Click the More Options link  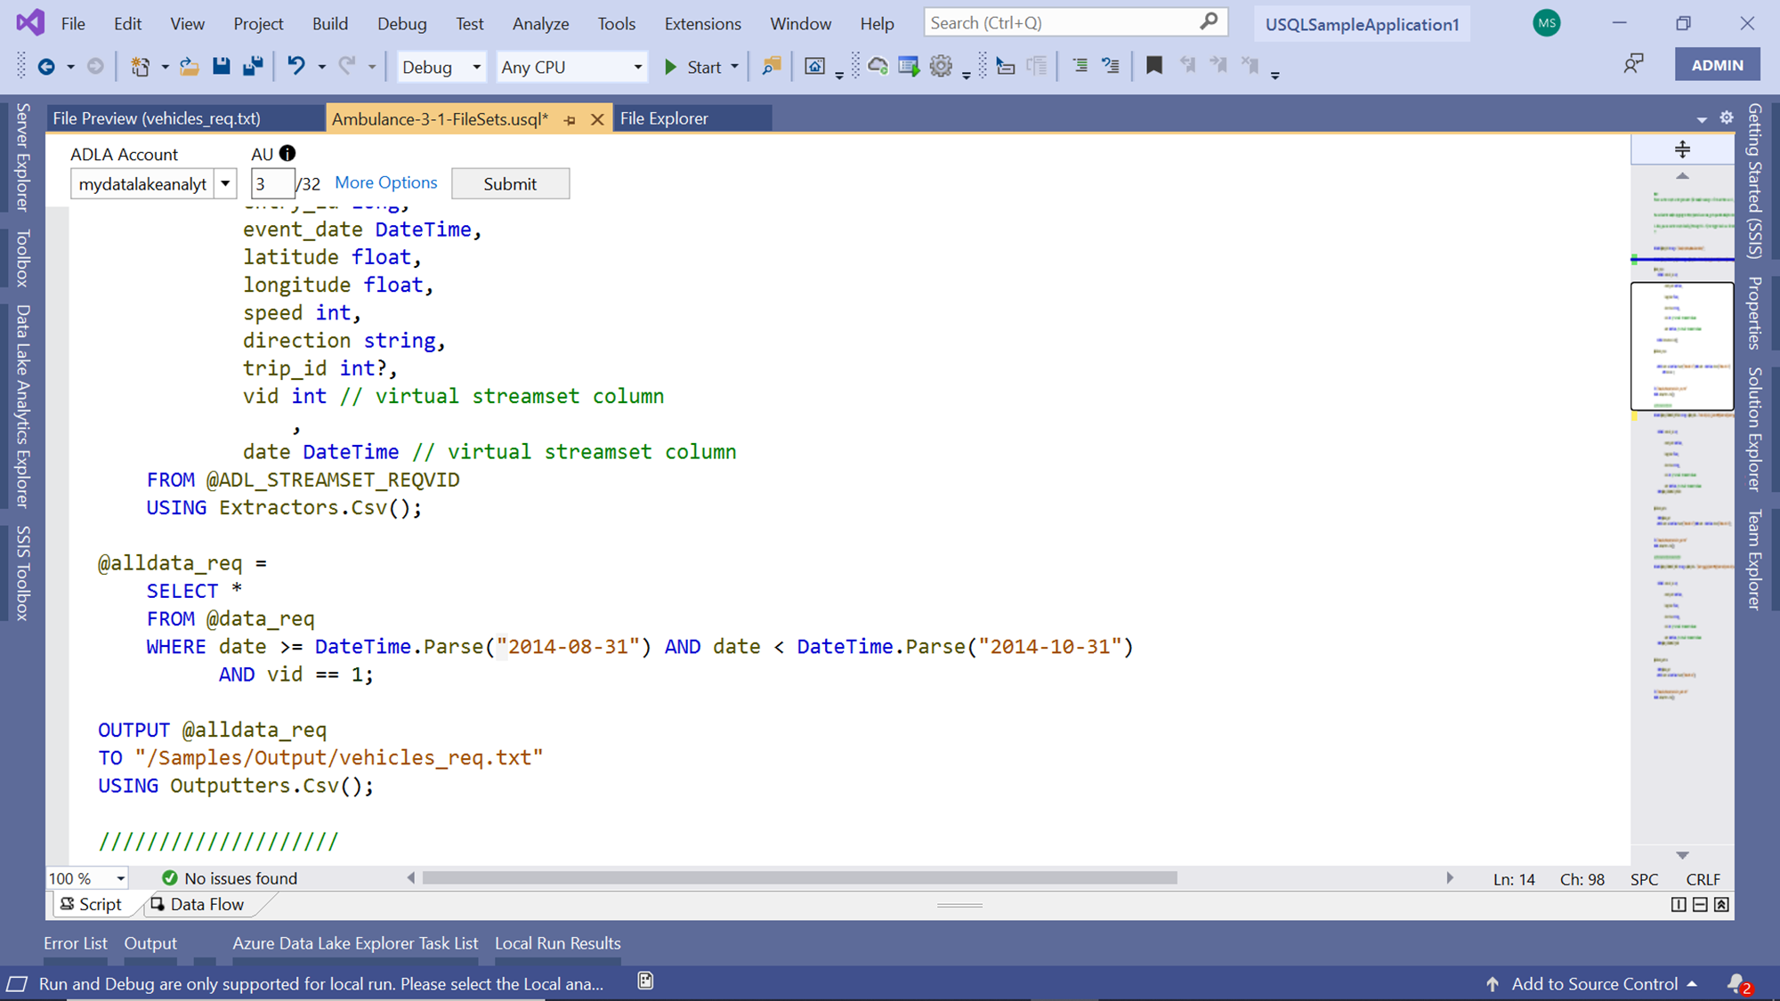pos(386,182)
